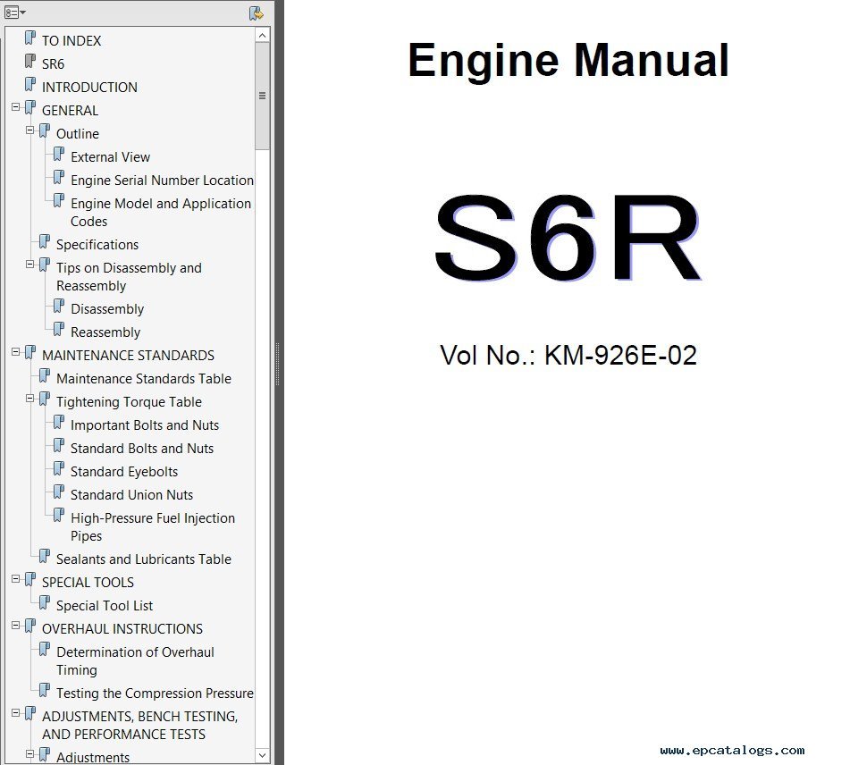
Task: Click the panel splitter grip handle
Action: (278, 364)
